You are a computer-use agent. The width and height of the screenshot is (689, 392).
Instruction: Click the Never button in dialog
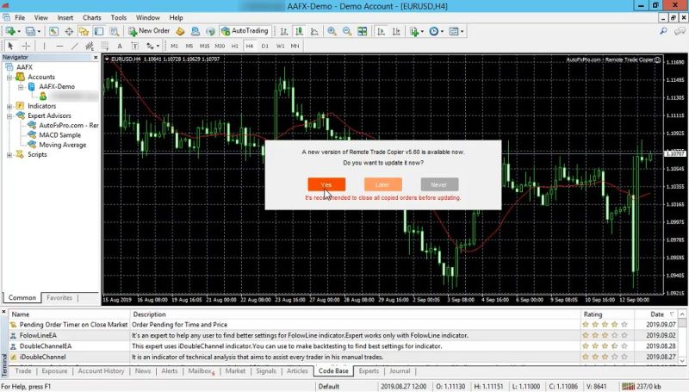439,184
